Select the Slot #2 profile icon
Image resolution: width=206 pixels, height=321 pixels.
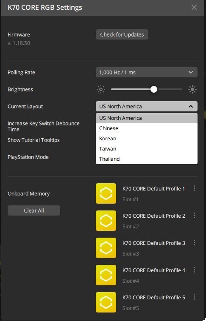[106, 221]
